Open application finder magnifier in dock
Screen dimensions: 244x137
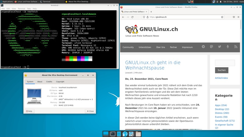[131, 134]
